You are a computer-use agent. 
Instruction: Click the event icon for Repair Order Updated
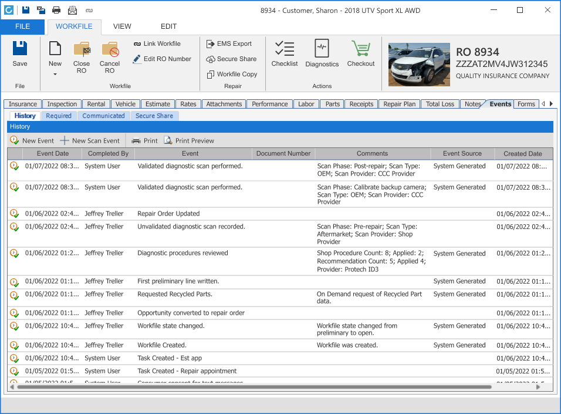point(14,213)
